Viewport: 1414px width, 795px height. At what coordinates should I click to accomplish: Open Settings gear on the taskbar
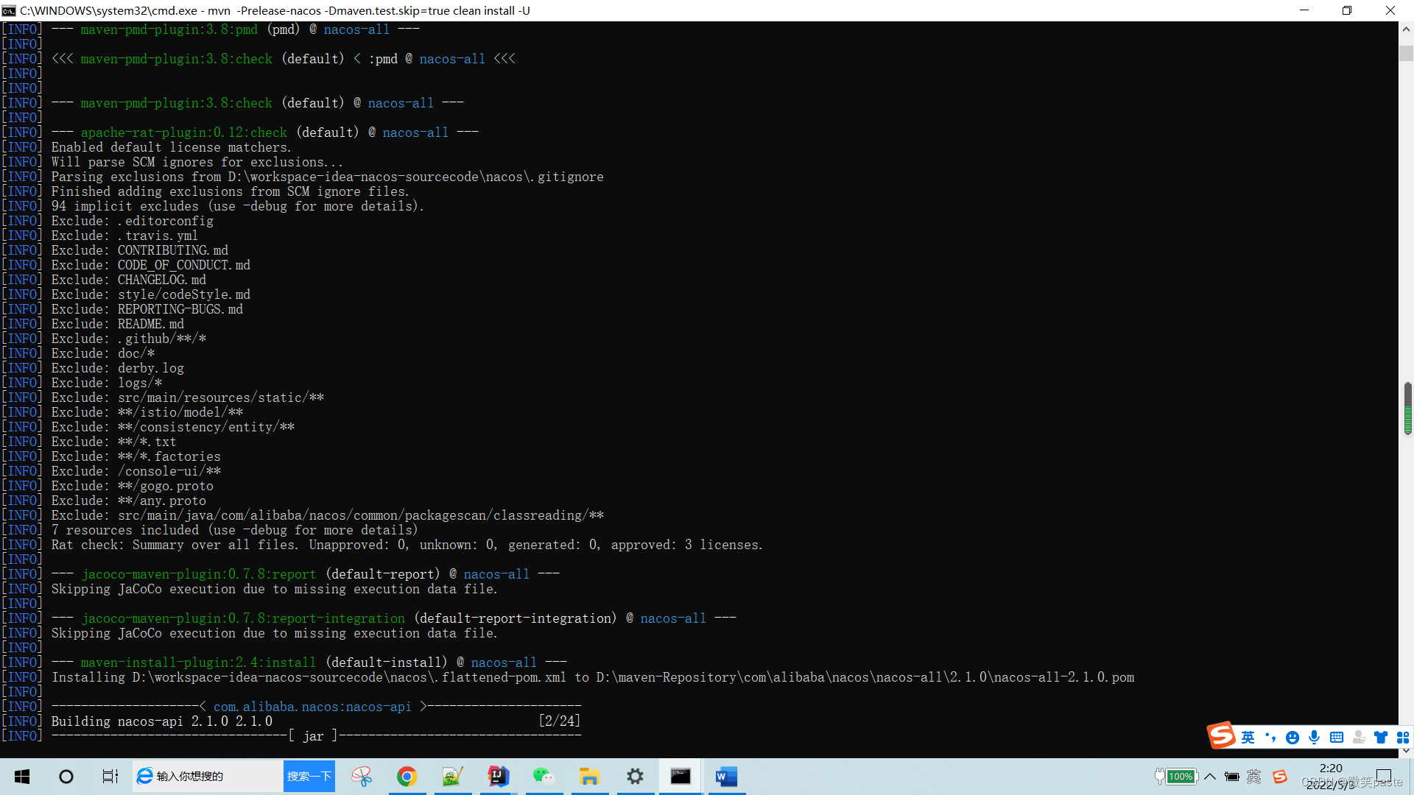pyautogui.click(x=635, y=777)
